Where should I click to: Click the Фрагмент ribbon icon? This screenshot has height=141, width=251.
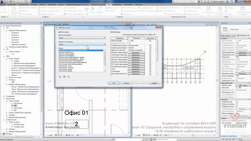coord(100,10)
